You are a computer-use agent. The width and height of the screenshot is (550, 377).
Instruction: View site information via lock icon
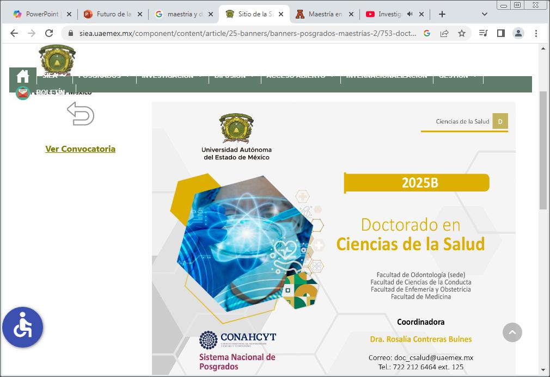click(x=71, y=33)
